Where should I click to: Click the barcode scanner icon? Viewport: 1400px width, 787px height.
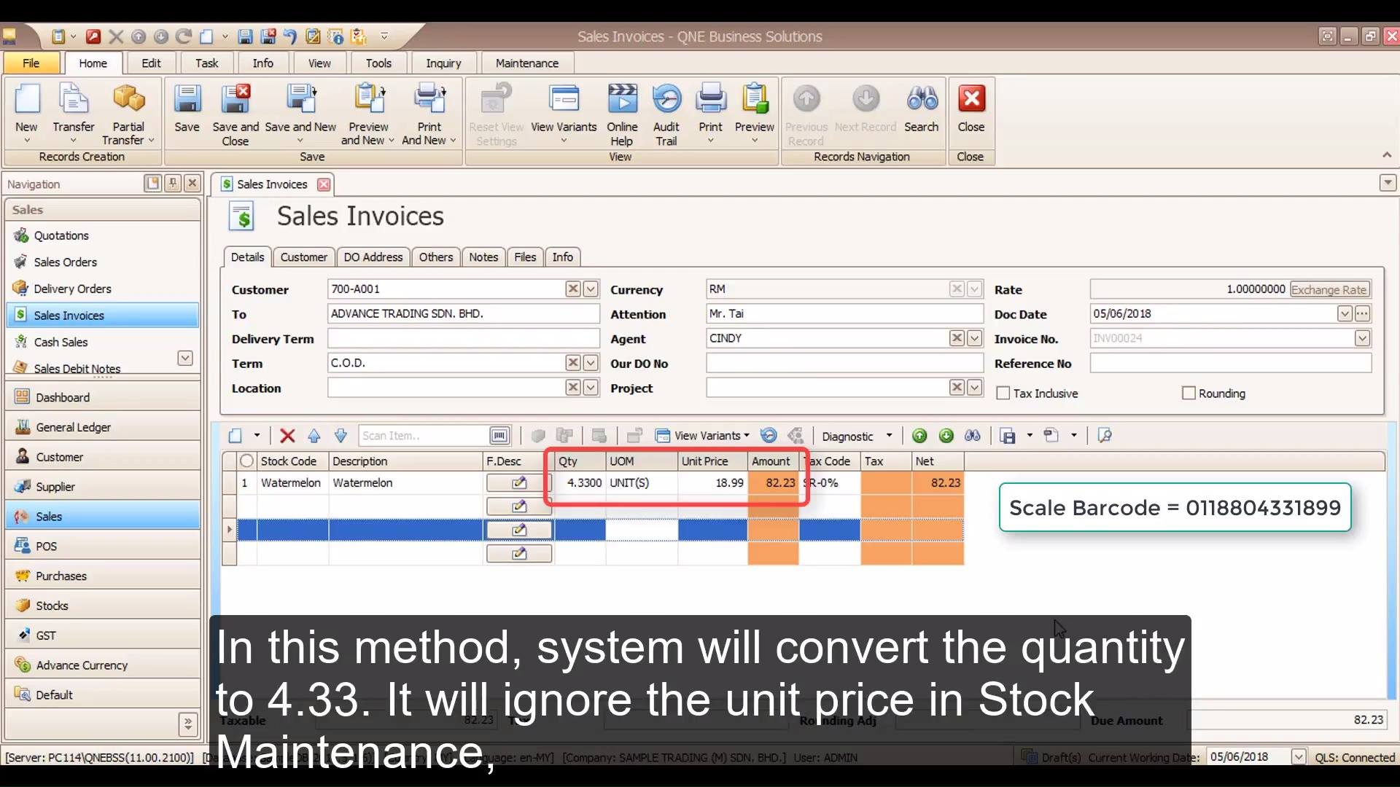499,436
